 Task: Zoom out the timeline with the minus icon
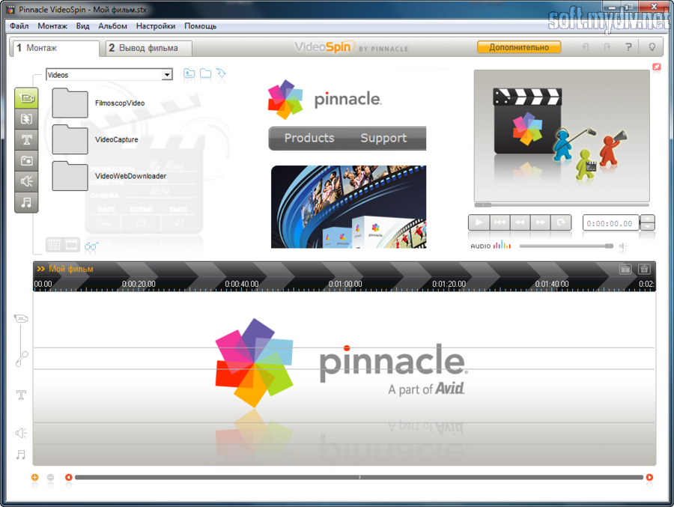(x=51, y=477)
